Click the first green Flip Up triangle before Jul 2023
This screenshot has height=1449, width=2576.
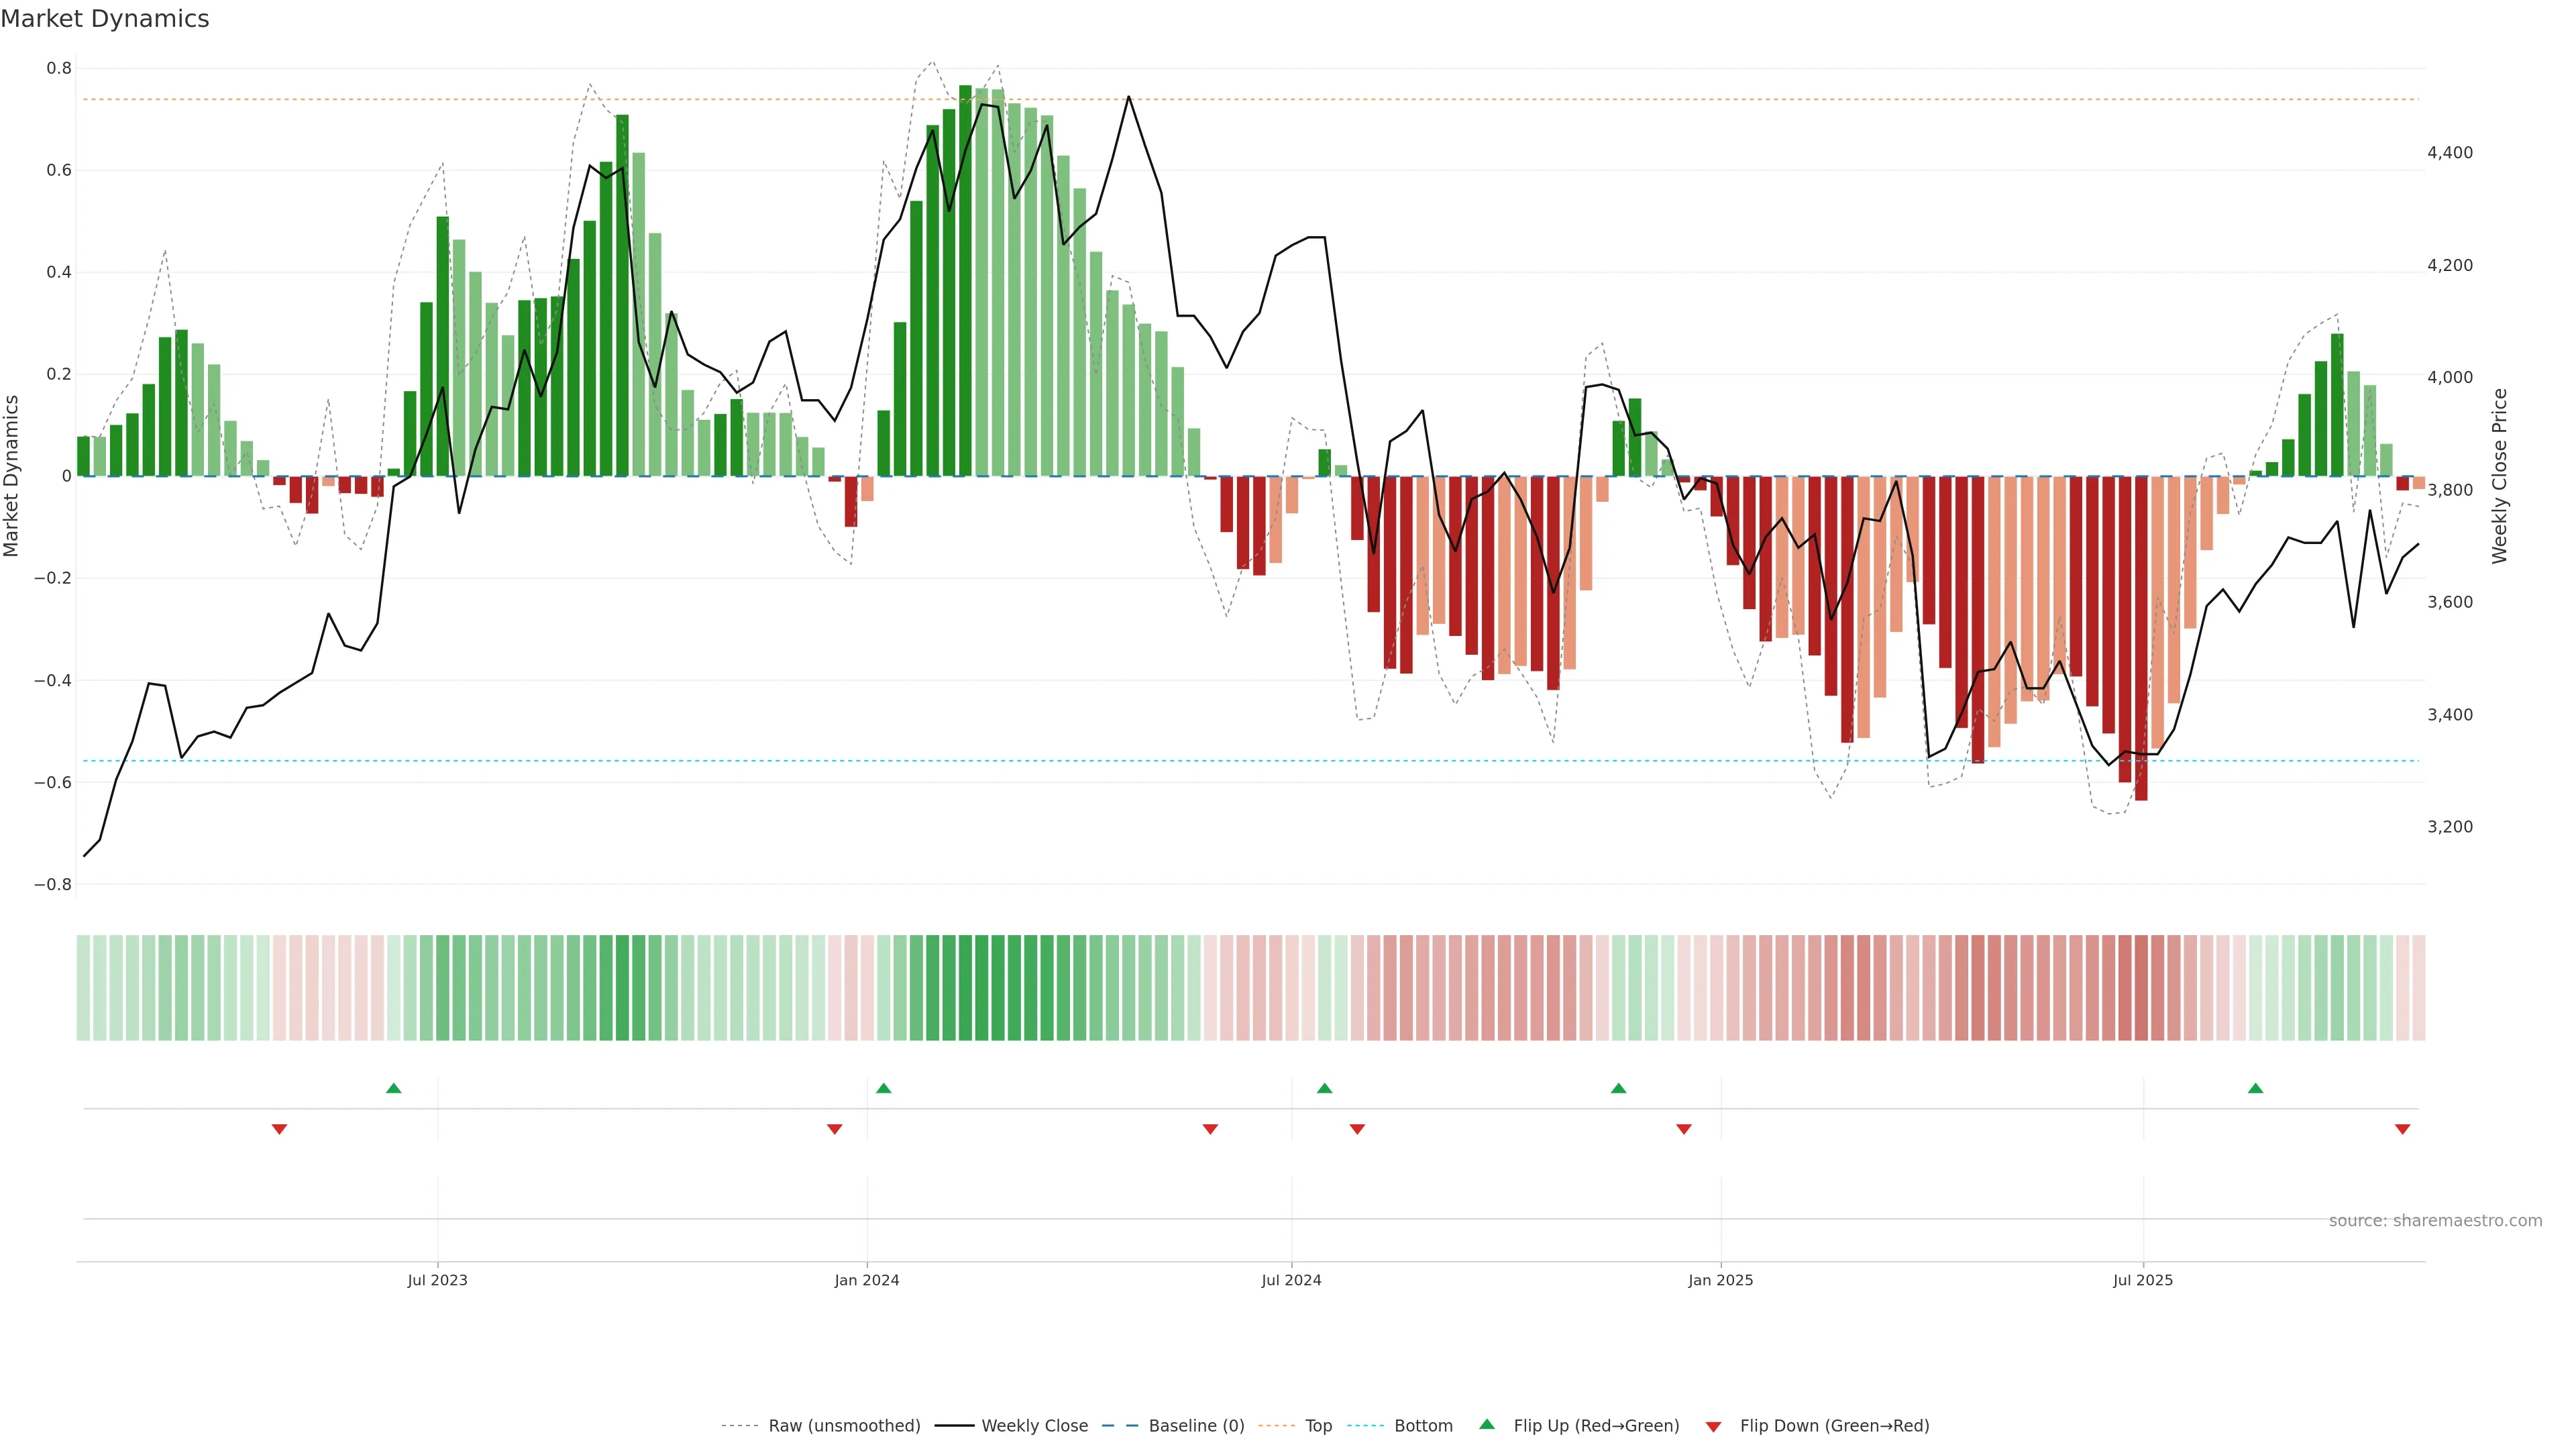[x=393, y=1088]
